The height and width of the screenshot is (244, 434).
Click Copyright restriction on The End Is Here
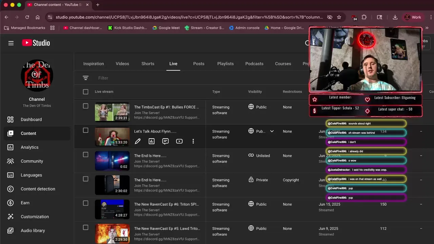tap(291, 180)
